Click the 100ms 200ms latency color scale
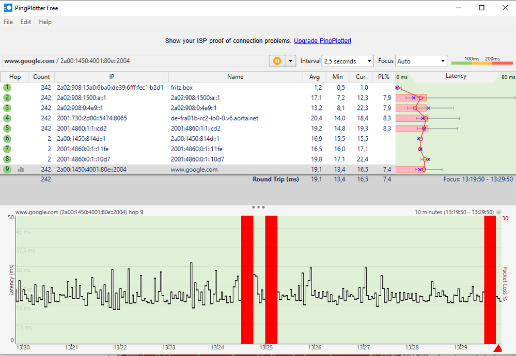Viewport: 516px width, 356px height. 481,61
